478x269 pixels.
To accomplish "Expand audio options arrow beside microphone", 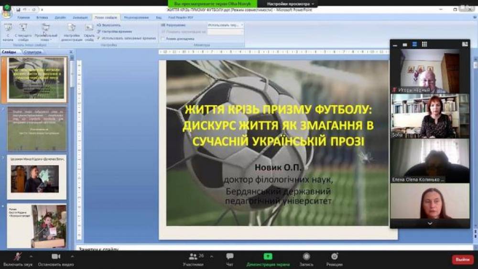I will [x=32, y=256].
